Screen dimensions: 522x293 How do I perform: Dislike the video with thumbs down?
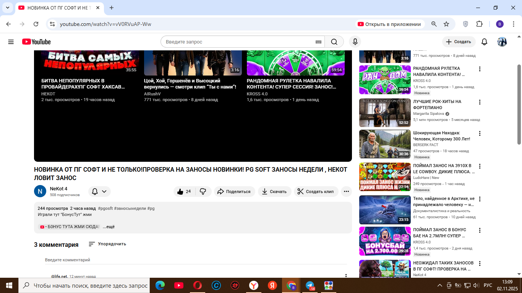pyautogui.click(x=203, y=192)
